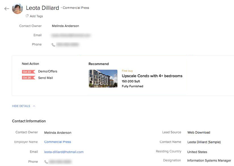Click Leota Dilliard (Sample) contact name value

click(x=204, y=142)
